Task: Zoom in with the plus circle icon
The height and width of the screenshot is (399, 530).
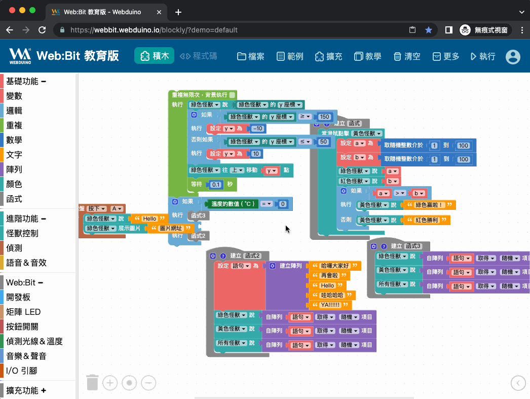Action: (x=110, y=383)
